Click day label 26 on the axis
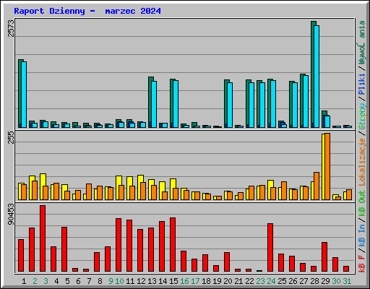Screen dimensions: 370x289 click(x=293, y=281)
